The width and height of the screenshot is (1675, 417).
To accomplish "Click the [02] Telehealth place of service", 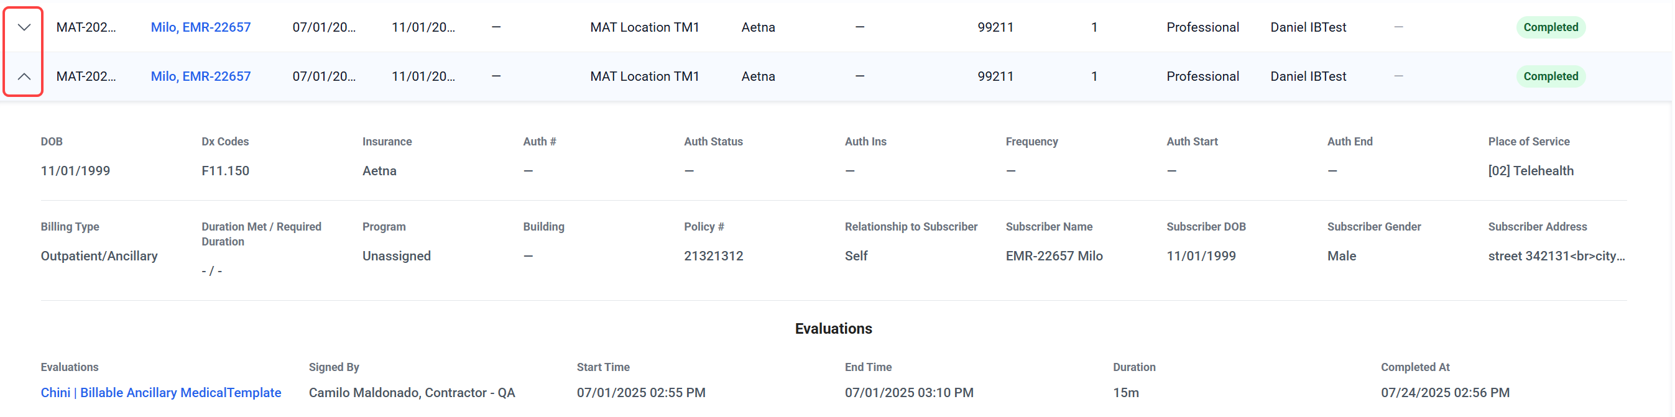I will [1531, 171].
